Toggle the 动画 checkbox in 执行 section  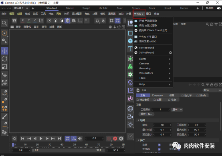coord(159,145)
